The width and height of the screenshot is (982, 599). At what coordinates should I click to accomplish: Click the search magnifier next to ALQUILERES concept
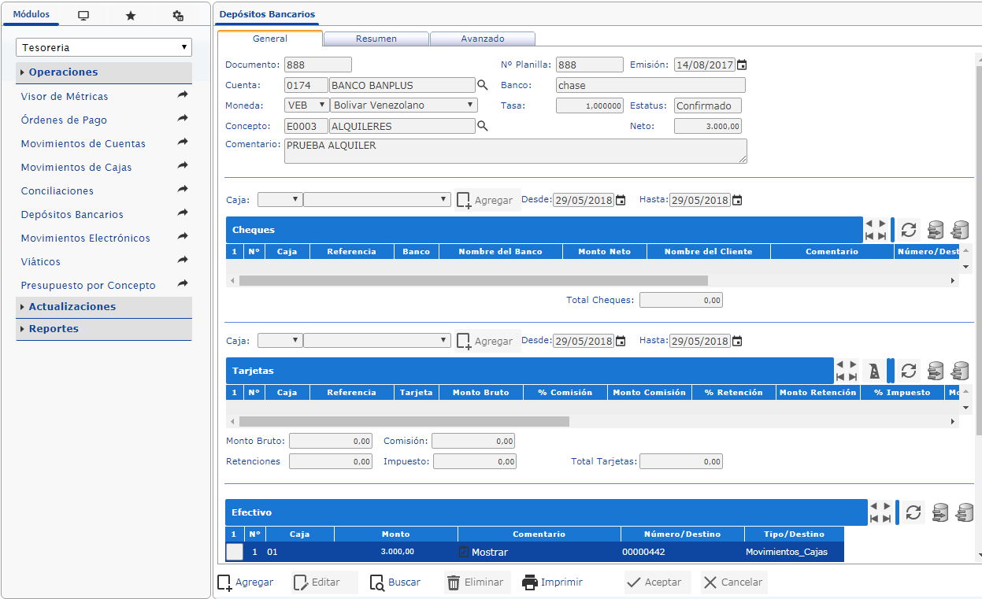pos(483,126)
